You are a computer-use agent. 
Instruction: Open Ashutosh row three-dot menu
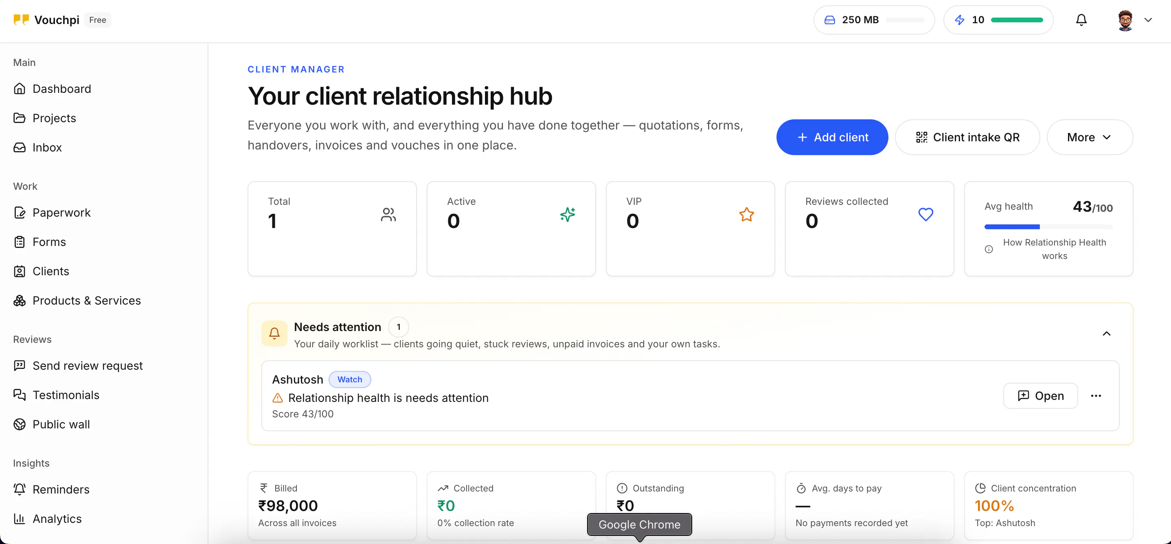point(1096,396)
